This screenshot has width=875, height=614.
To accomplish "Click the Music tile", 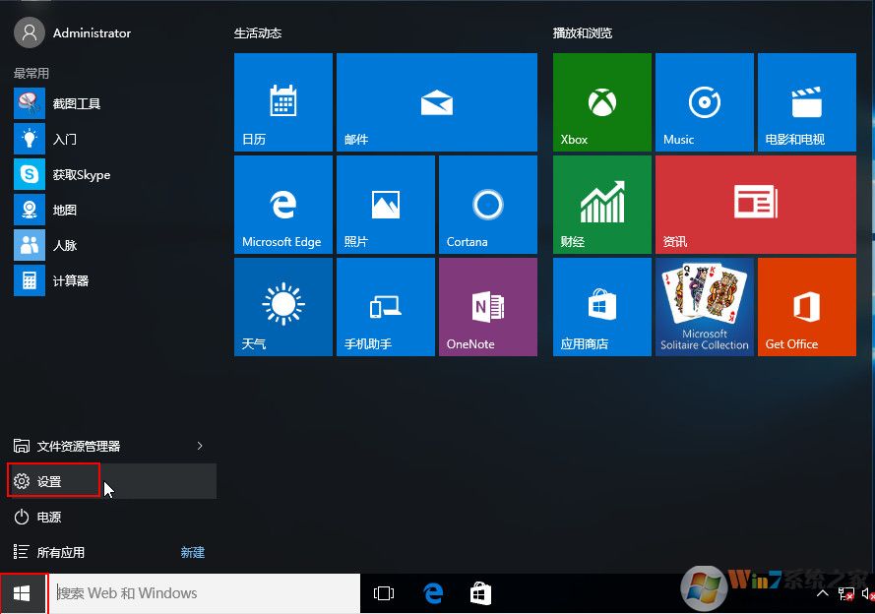I will [704, 102].
